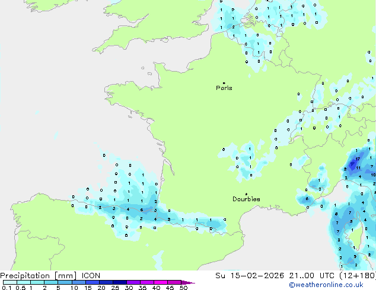
Task: Click the 17 mm precipitation value on map
Action: click(x=358, y=159)
